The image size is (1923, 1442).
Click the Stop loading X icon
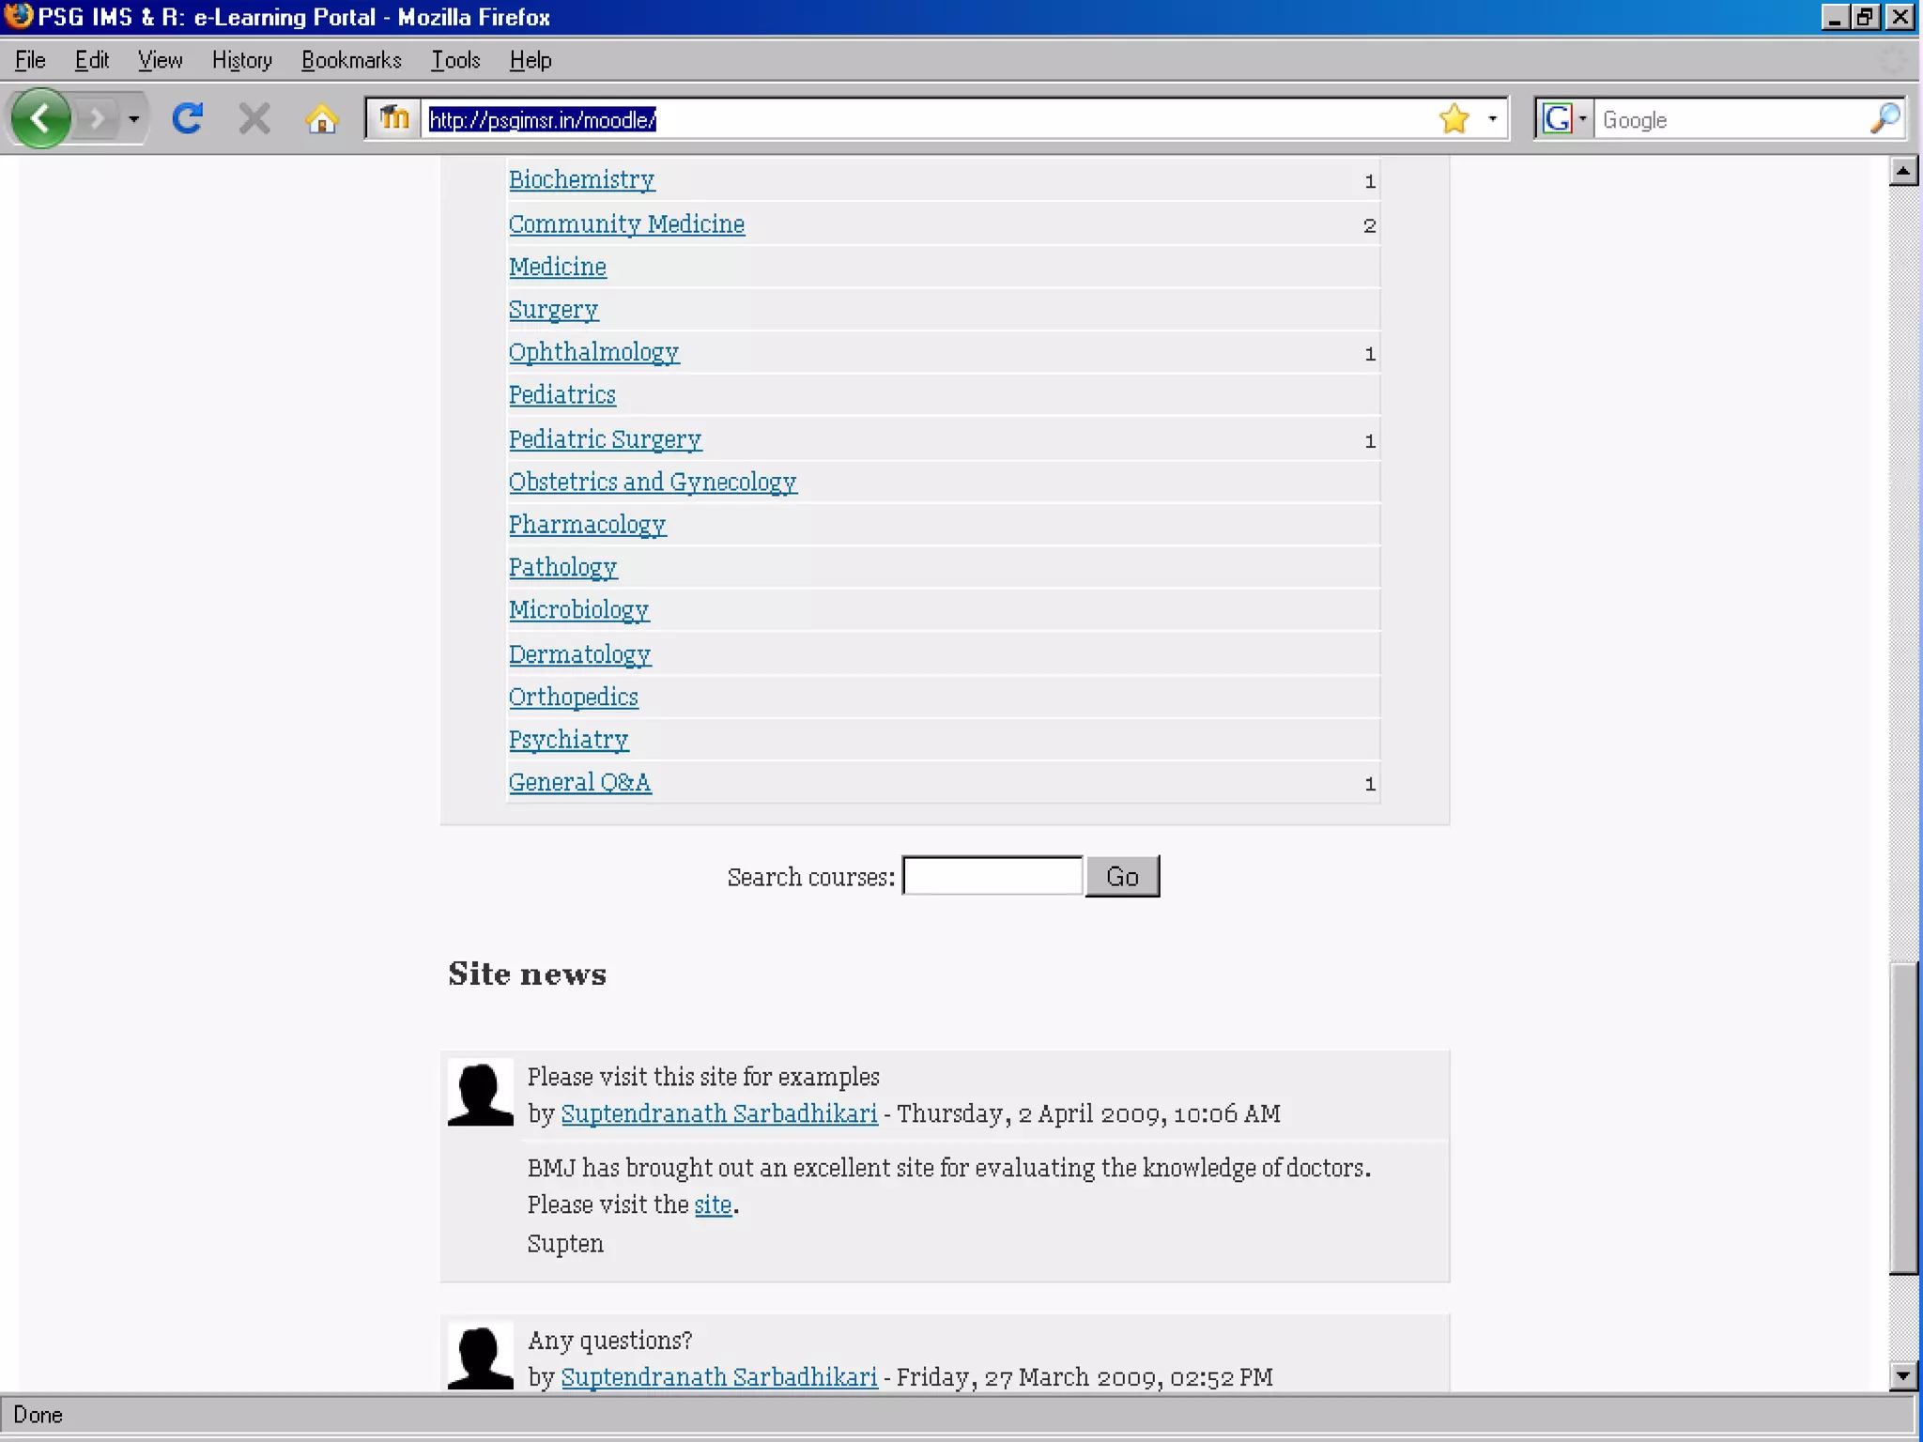pos(254,118)
